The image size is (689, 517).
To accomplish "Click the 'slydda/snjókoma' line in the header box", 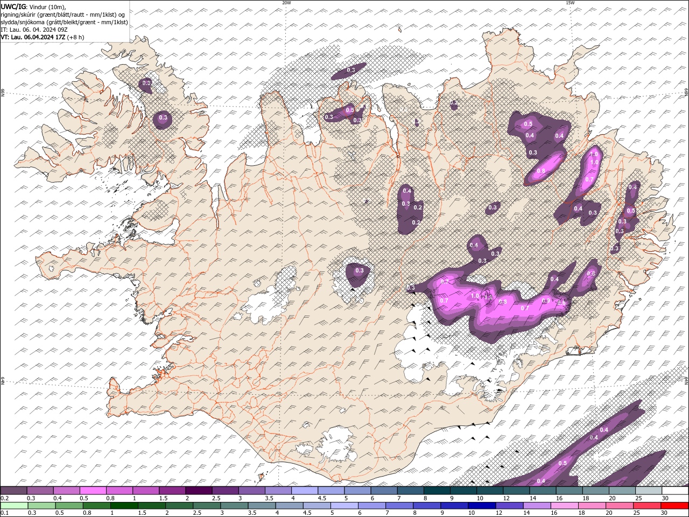I will (x=64, y=22).
